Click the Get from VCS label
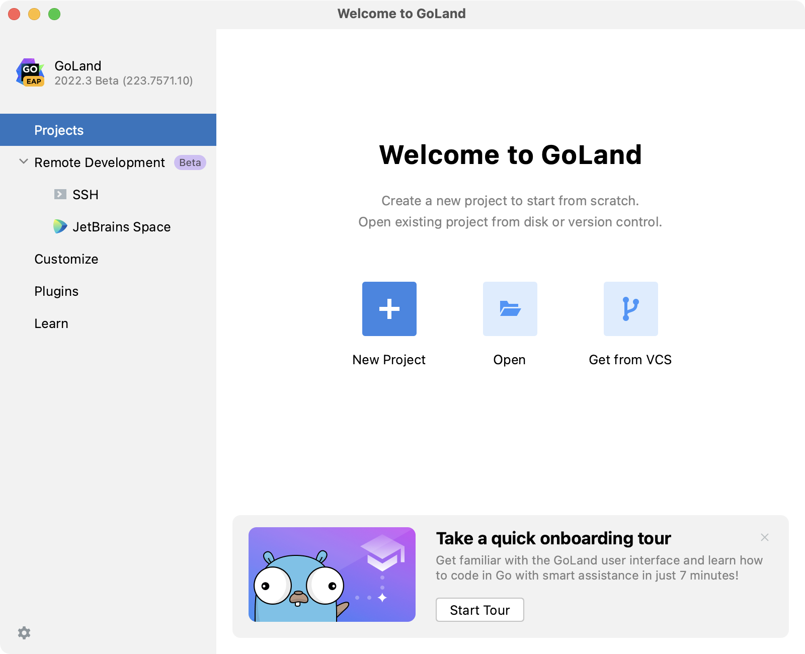This screenshot has height=654, width=805. [x=630, y=360]
